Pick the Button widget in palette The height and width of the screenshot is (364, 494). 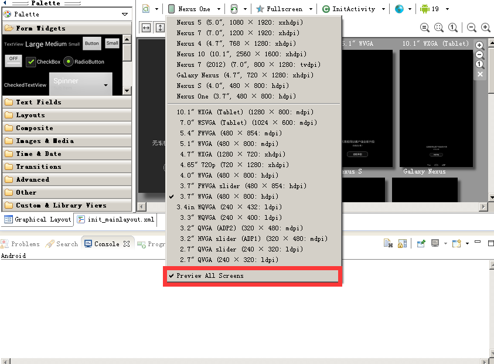pos(91,43)
